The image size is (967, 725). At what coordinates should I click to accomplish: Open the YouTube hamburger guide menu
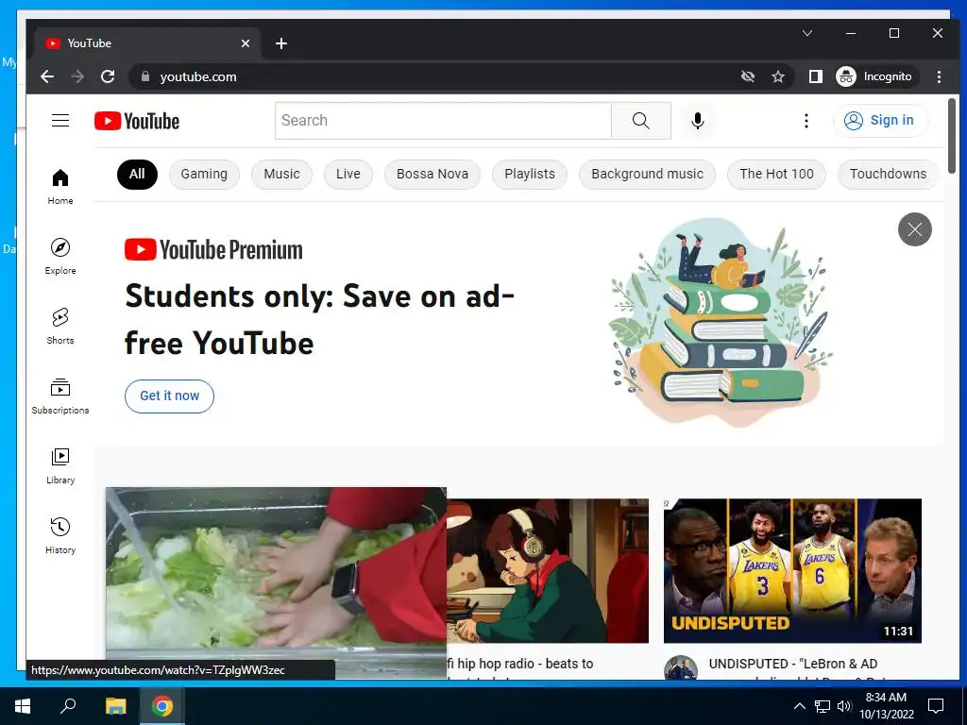coord(59,120)
